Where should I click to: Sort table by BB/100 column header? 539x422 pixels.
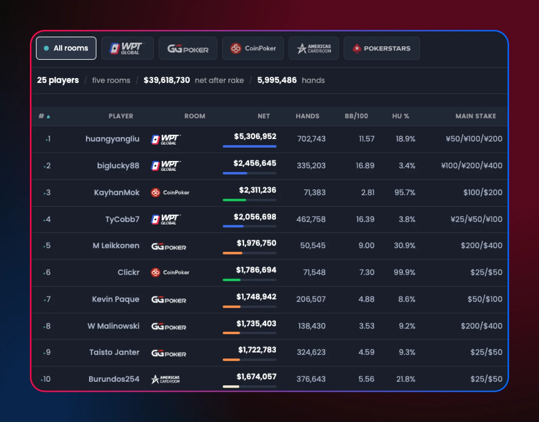click(356, 116)
